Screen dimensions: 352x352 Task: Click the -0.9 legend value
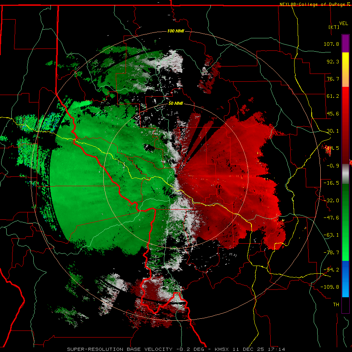click(x=333, y=166)
